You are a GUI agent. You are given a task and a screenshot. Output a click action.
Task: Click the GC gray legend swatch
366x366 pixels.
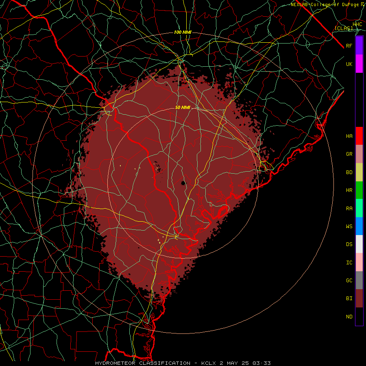[x=359, y=280]
